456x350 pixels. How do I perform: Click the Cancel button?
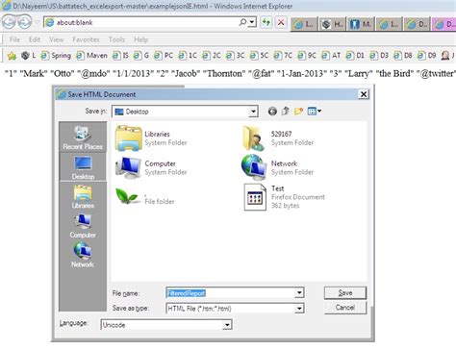click(x=345, y=308)
